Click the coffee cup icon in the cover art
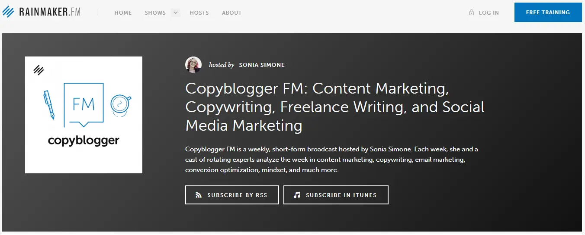The image size is (585, 235). click(120, 104)
